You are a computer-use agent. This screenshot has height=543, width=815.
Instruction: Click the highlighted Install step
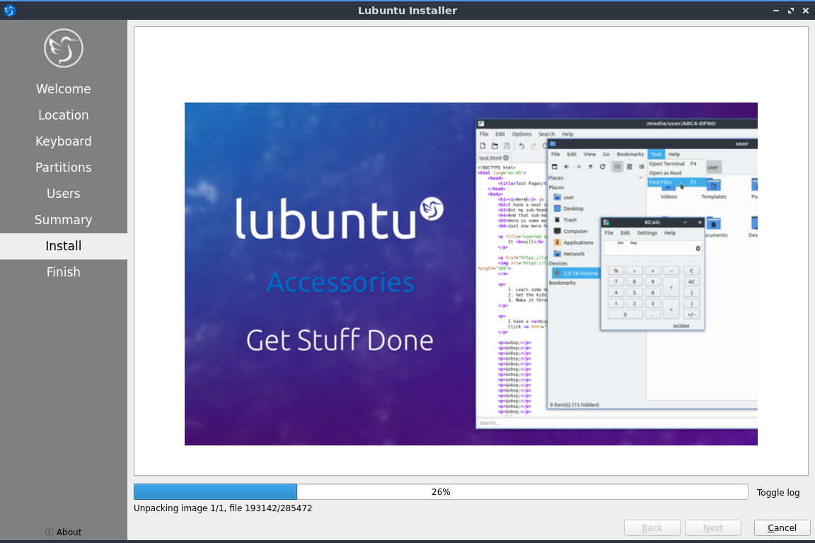pyautogui.click(x=64, y=246)
